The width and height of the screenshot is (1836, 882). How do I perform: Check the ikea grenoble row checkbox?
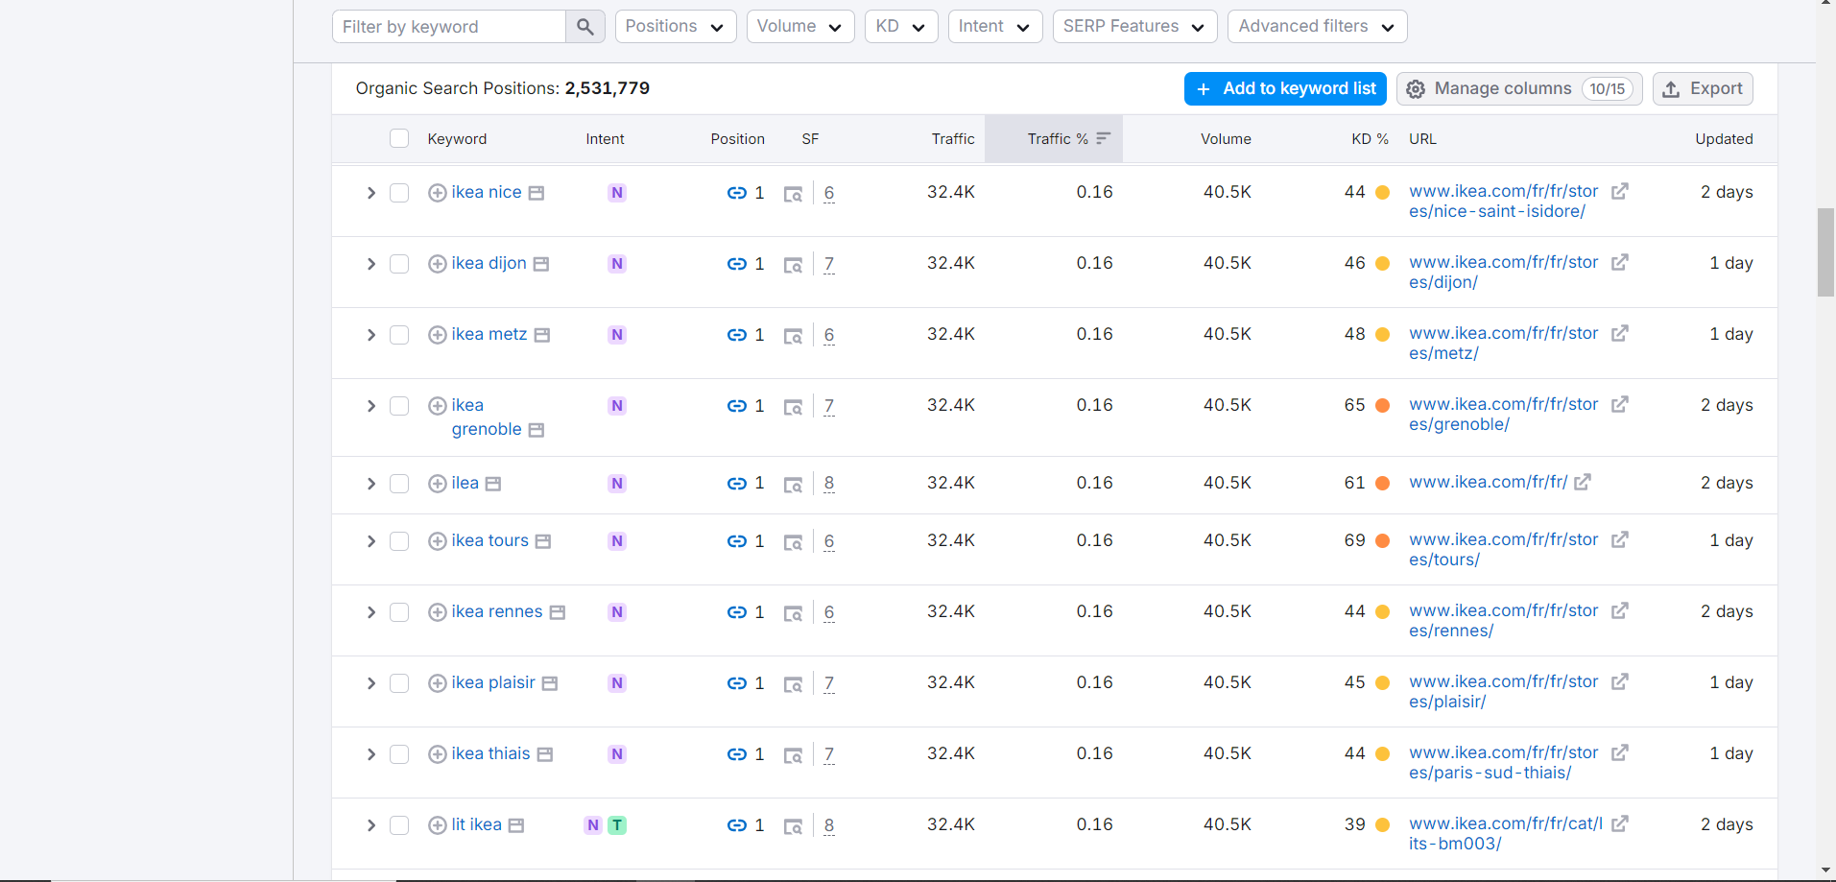(x=399, y=406)
